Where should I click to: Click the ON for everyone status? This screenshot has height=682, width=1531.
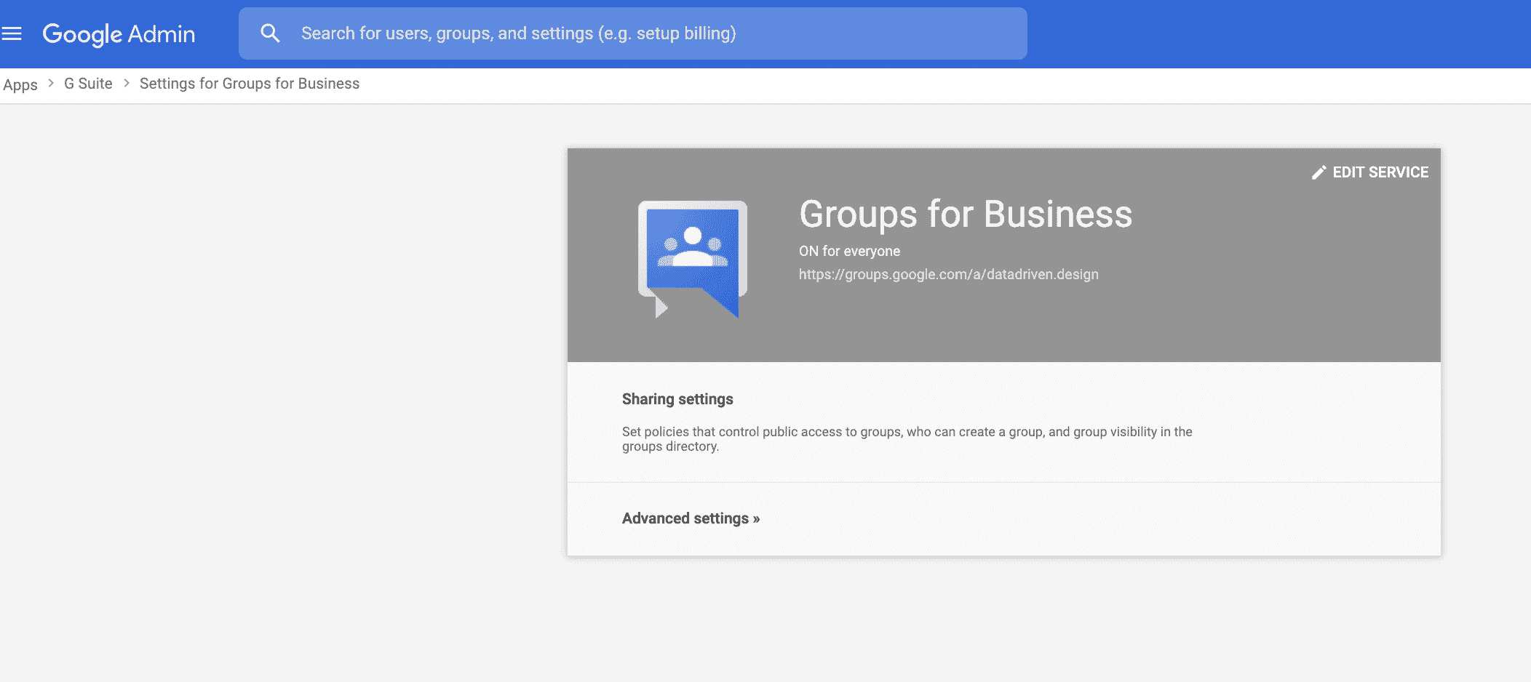tap(849, 251)
